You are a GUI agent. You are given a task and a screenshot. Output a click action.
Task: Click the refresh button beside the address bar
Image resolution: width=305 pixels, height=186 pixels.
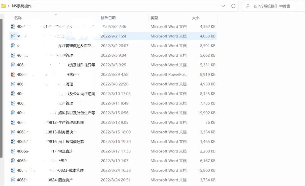pos(234,6)
